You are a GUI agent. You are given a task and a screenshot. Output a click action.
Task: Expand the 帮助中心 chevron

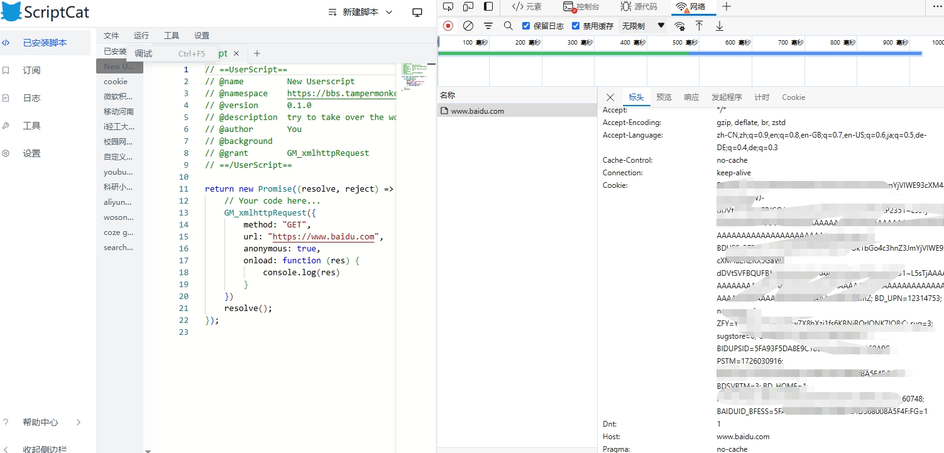tap(79, 422)
